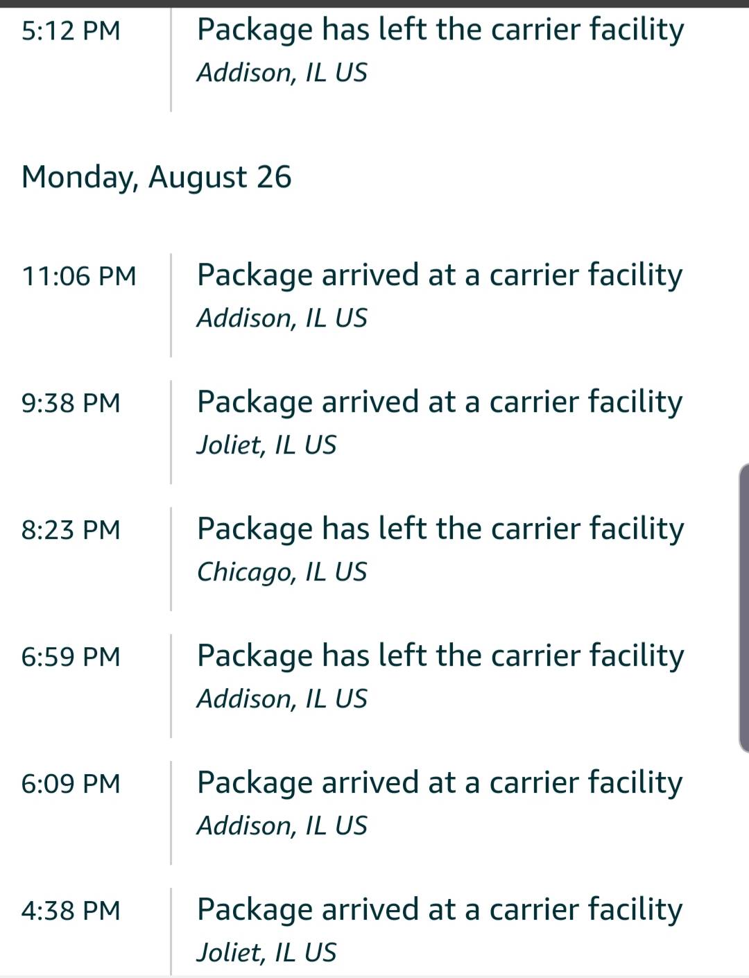749x978 pixels.
Task: Select the 9:38 PM timestamp
Action: (x=71, y=403)
